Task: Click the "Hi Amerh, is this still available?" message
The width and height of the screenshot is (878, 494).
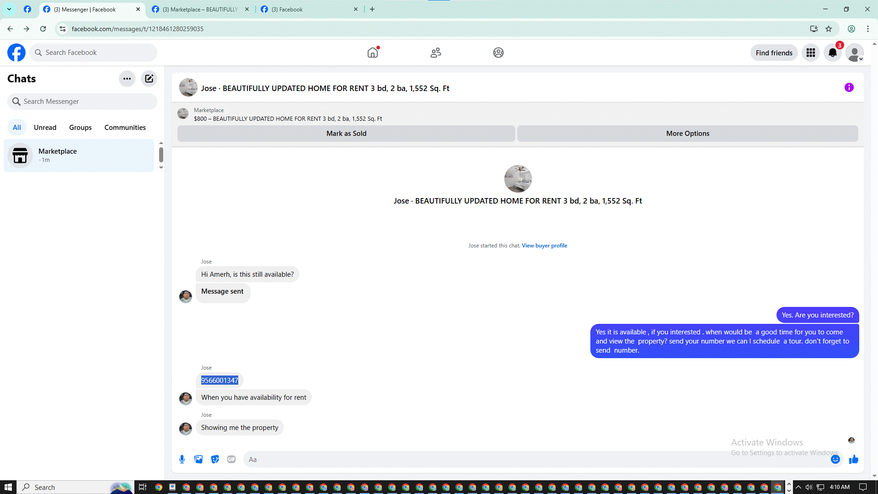Action: point(247,274)
